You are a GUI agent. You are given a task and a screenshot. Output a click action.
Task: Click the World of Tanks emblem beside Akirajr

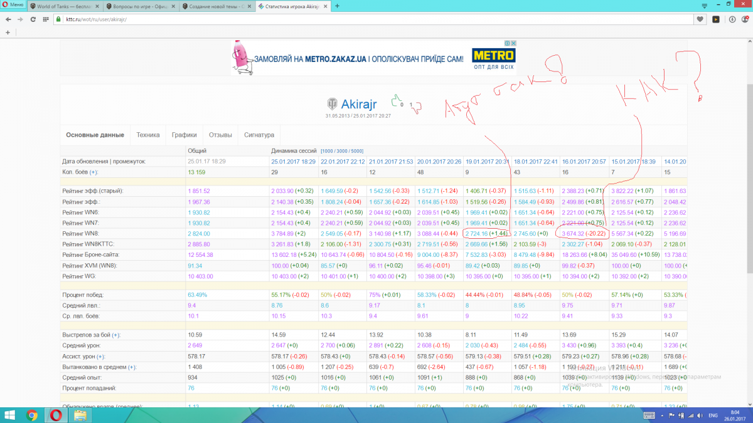pyautogui.click(x=332, y=103)
